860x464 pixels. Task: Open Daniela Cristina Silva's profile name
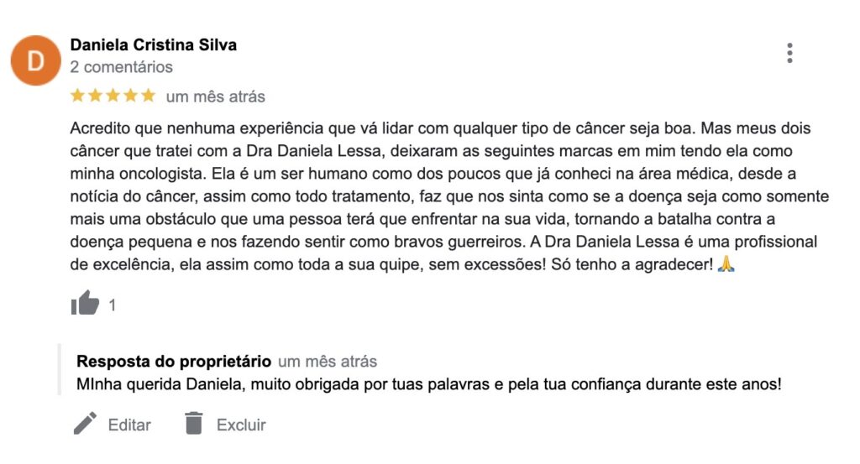pyautogui.click(x=154, y=45)
